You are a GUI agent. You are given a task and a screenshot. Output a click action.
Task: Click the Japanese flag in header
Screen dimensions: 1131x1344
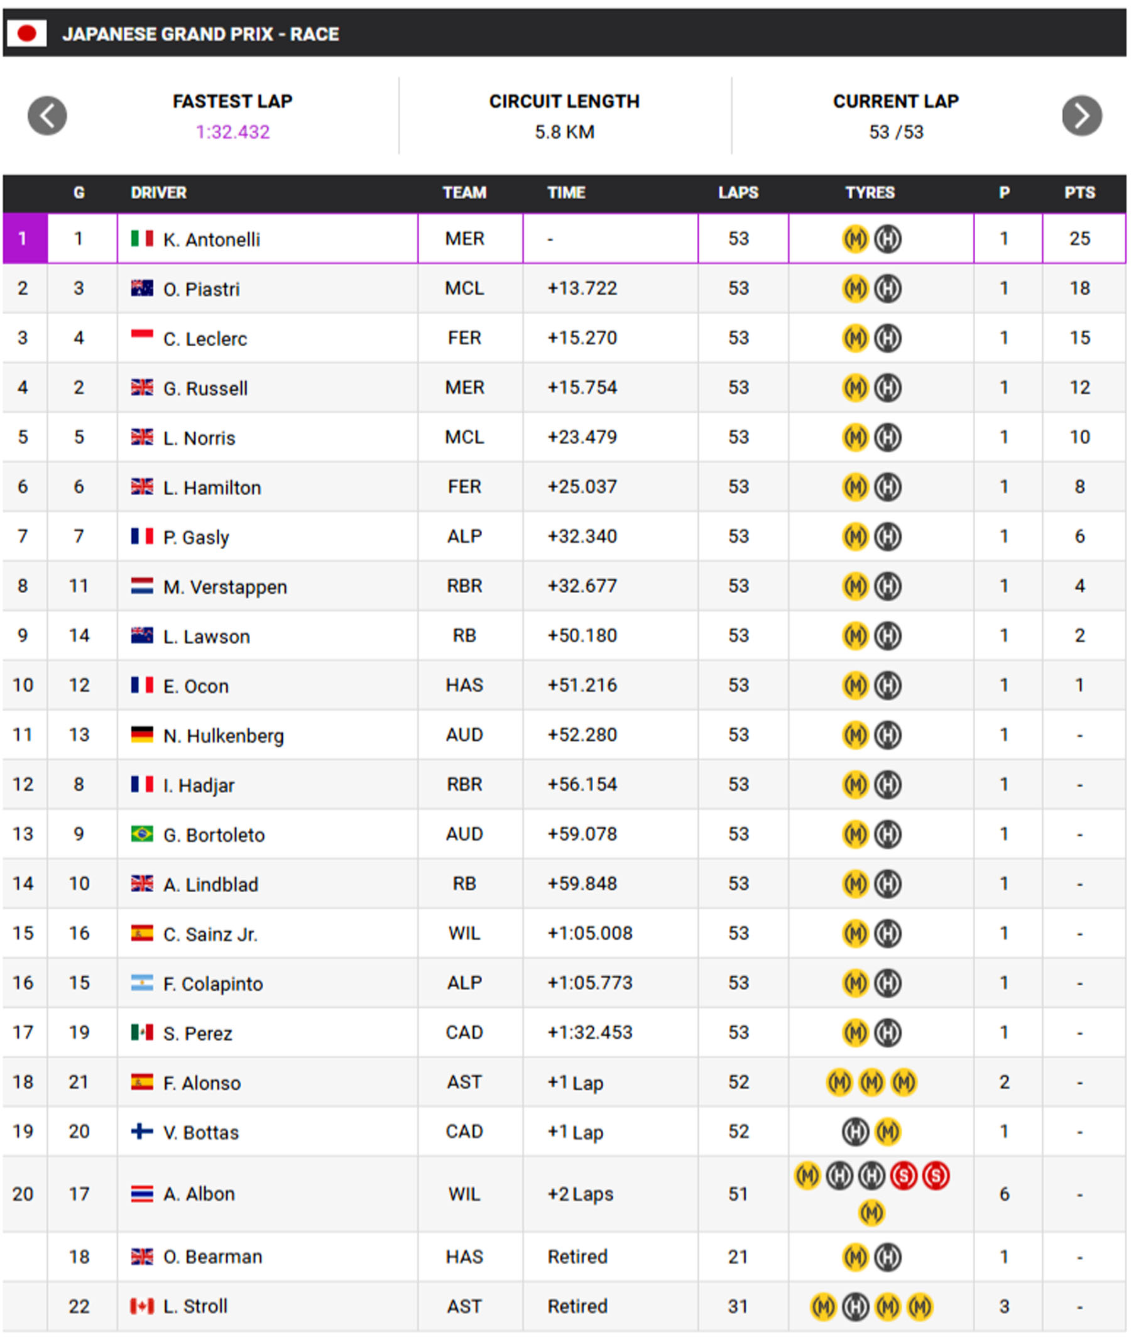click(26, 33)
